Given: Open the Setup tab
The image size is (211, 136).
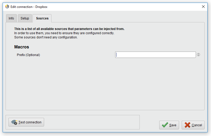Looking at the screenshot, I should pyautogui.click(x=25, y=18).
